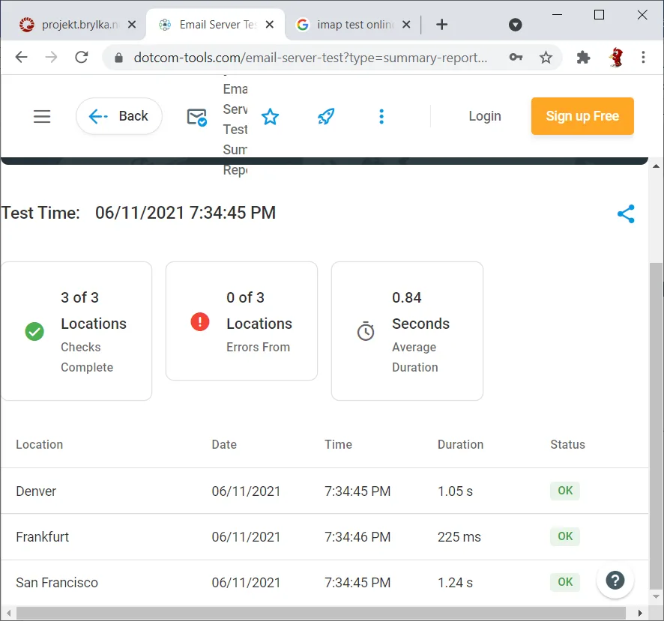
Task: Close the imap test online tab
Action: 406,25
